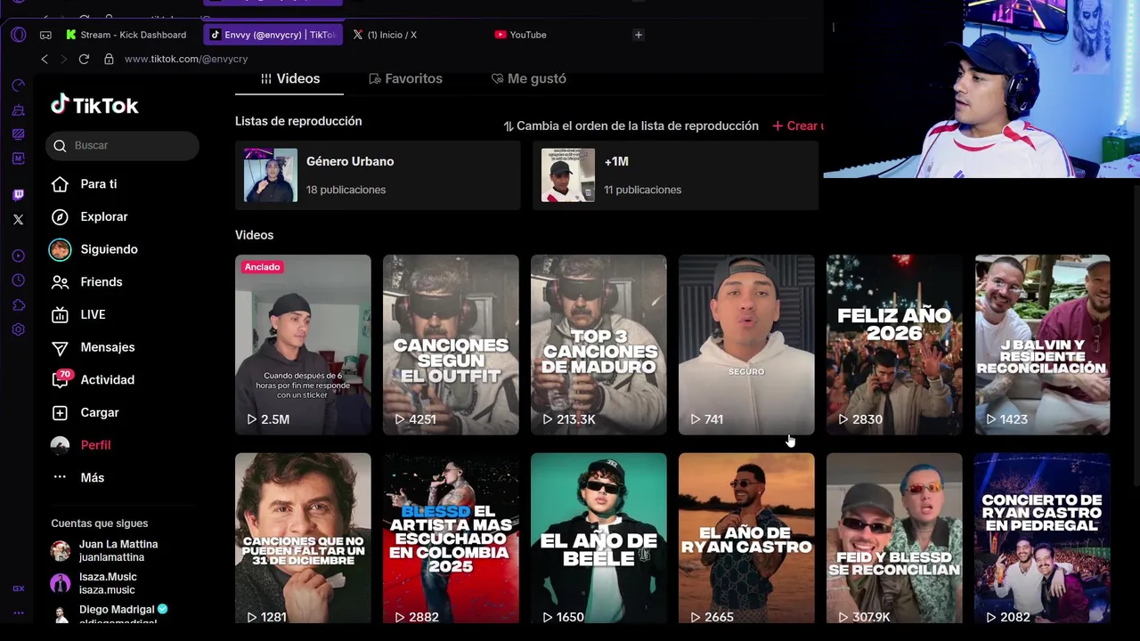Viewport: 1140px width, 641px height.
Task: Open the El año de Ryan Castro video
Action: tap(746, 539)
